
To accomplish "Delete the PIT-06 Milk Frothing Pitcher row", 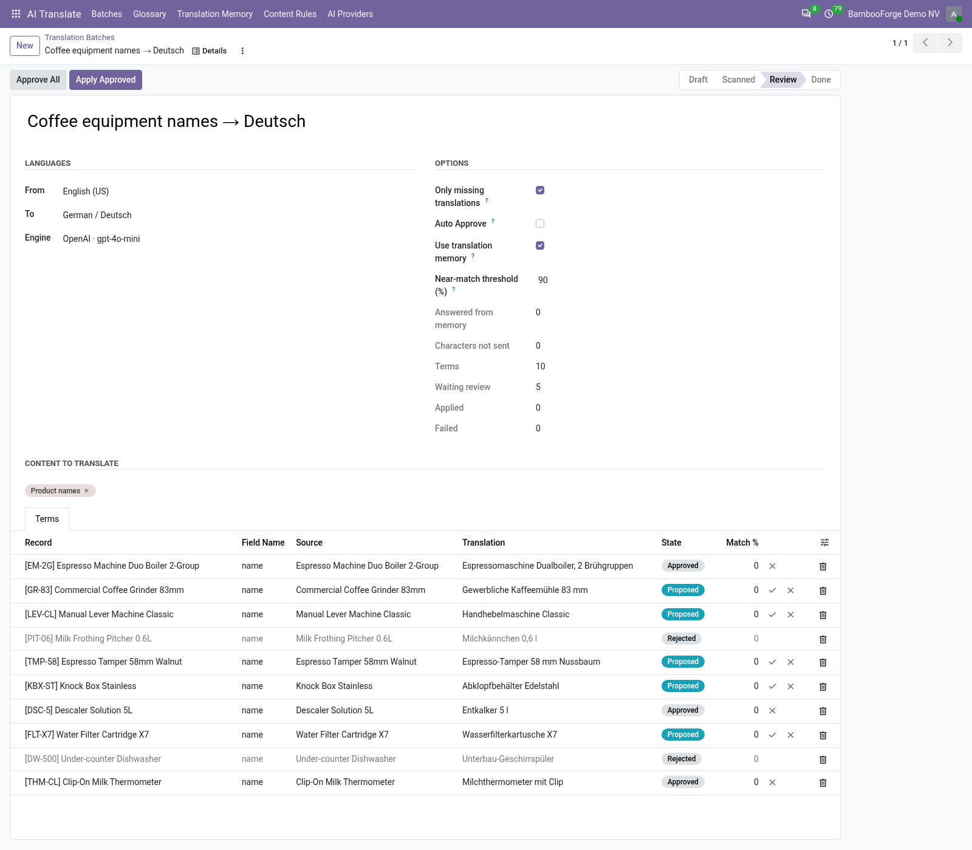I will (823, 639).
